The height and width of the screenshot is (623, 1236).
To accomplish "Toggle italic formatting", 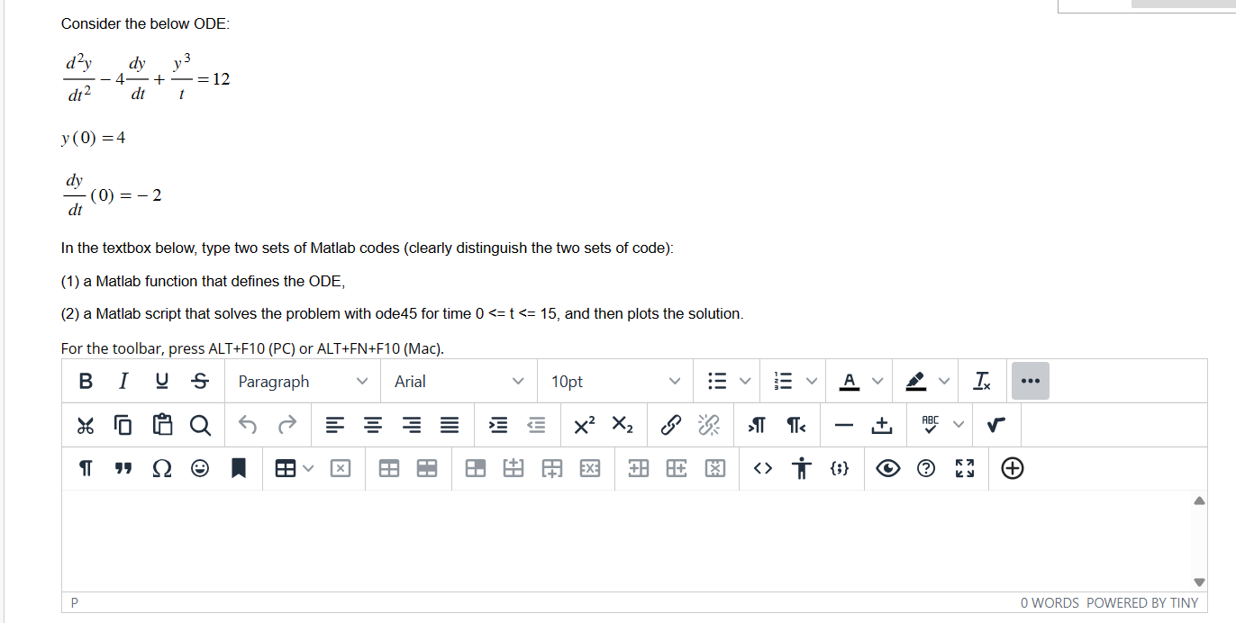I will (123, 382).
